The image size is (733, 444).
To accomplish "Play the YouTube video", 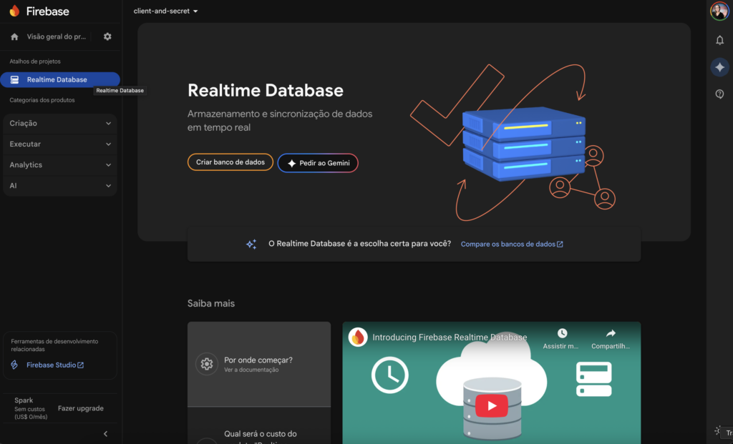I will 492,405.
